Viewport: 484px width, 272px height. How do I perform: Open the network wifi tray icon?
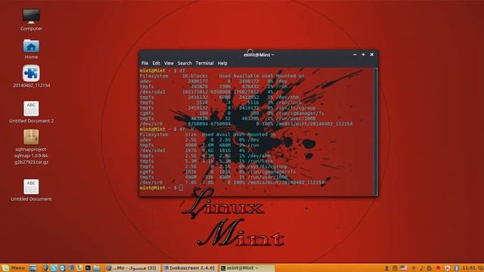[x=414, y=268]
